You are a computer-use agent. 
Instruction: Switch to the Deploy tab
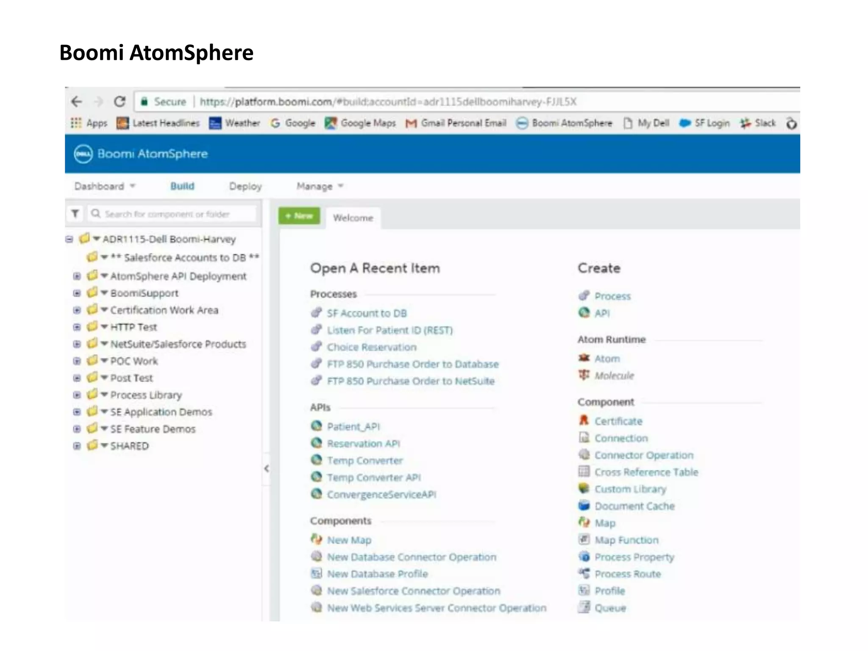(245, 186)
